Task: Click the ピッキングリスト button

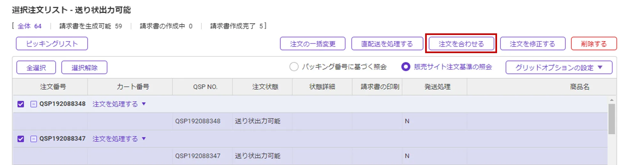Action: point(52,44)
